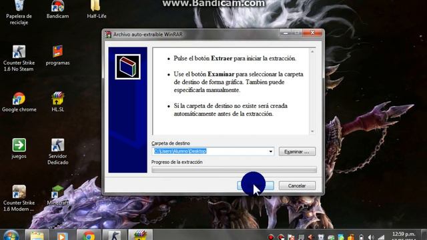
Task: Click the WinRAR title bar icon
Action: [108, 35]
